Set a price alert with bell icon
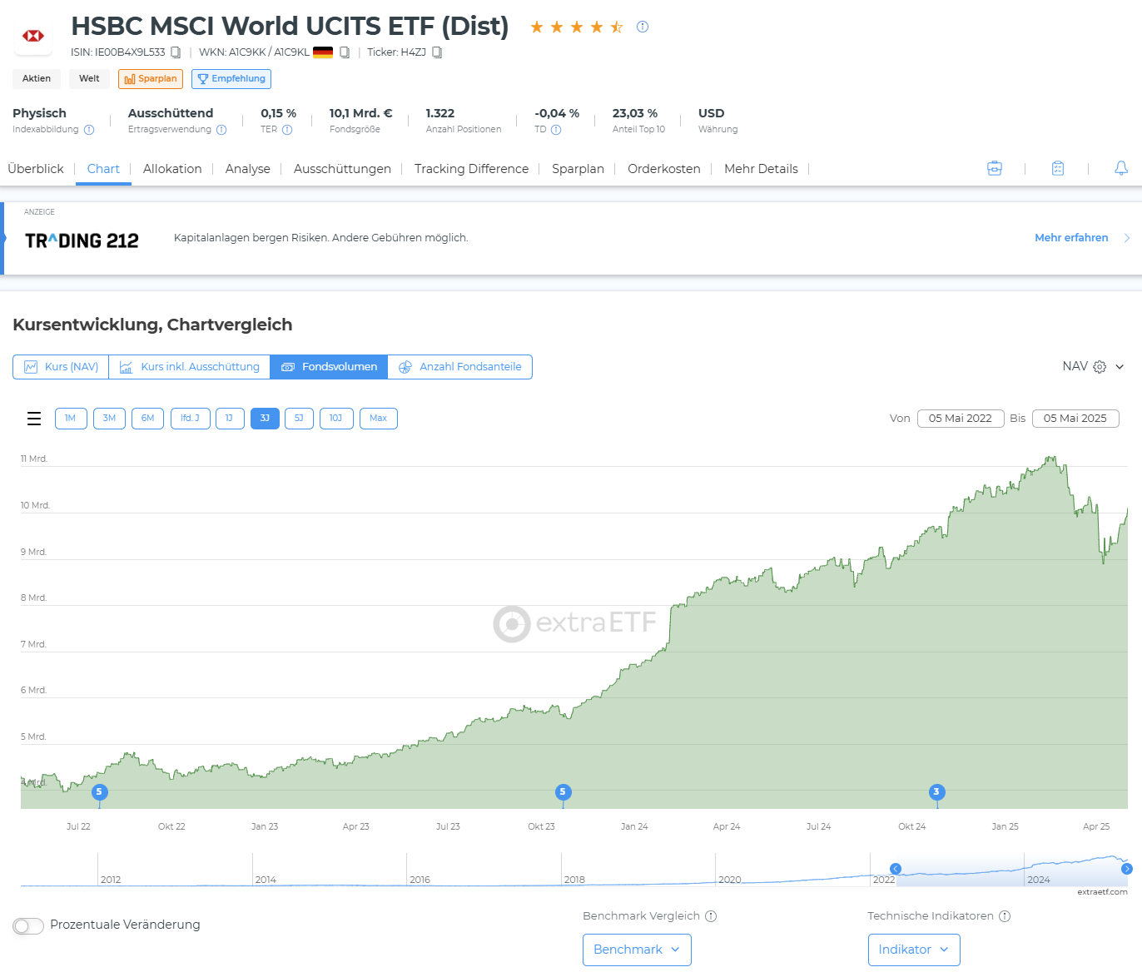 point(1121,168)
